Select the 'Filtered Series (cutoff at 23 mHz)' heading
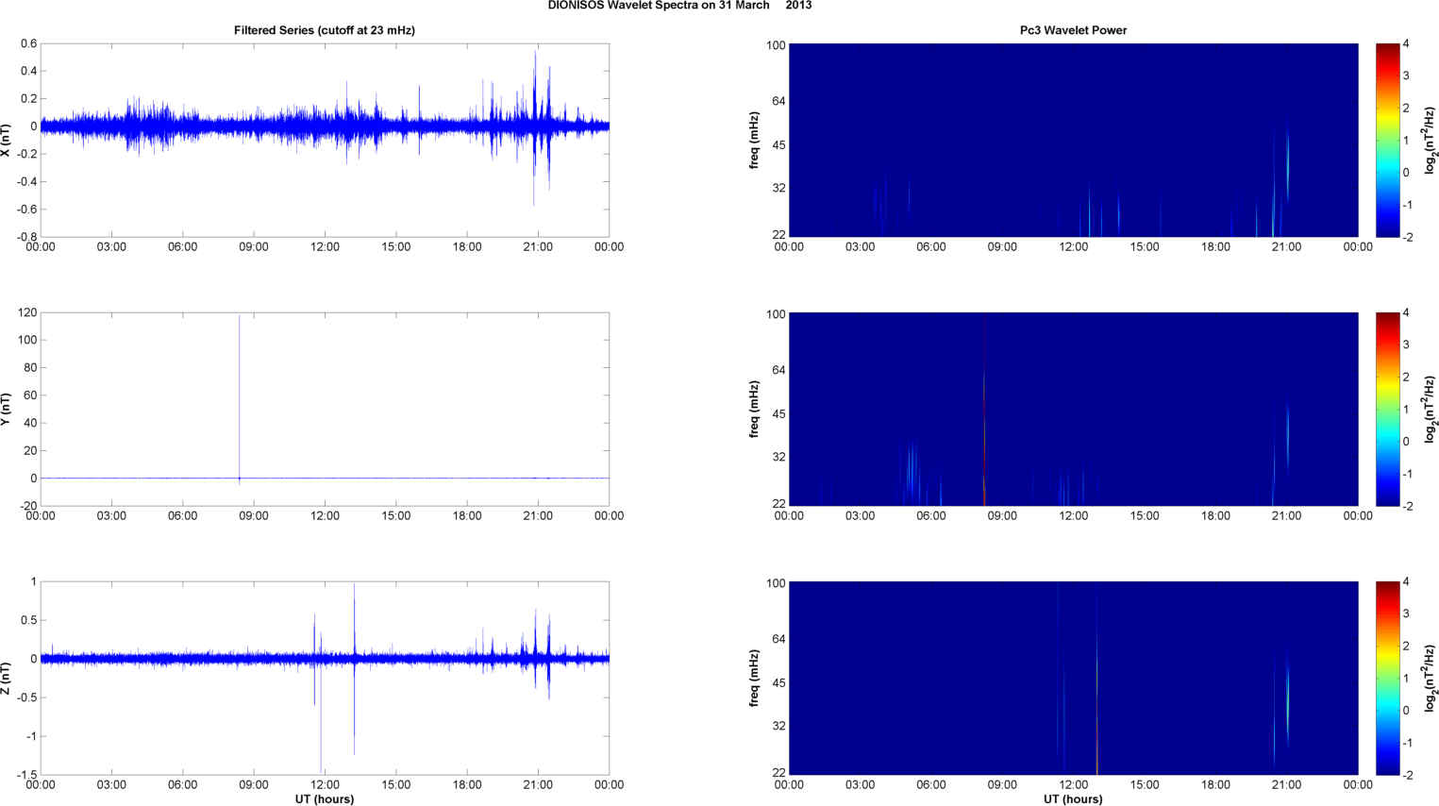Screen dimensions: 1439x806 pyautogui.click(x=325, y=30)
